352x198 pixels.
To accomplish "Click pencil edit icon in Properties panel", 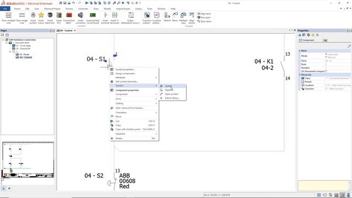I will [x=349, y=46].
